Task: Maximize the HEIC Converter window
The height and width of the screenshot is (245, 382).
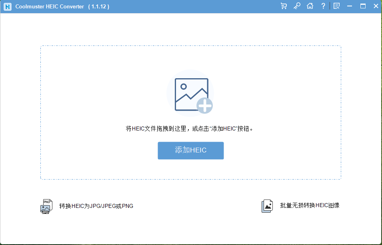Action: tap(363, 6)
